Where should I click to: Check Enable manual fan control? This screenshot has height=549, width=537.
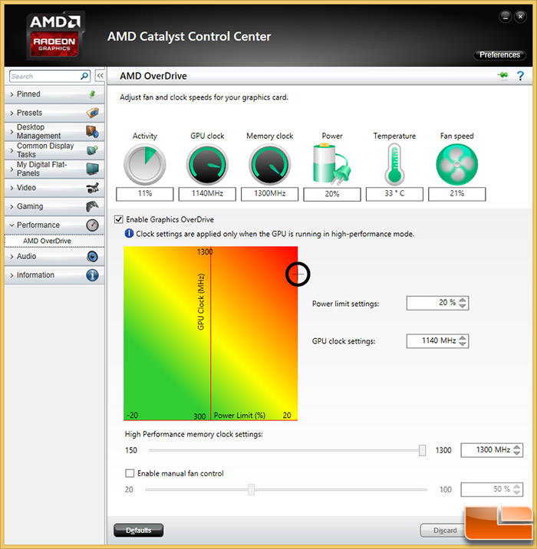tap(130, 473)
